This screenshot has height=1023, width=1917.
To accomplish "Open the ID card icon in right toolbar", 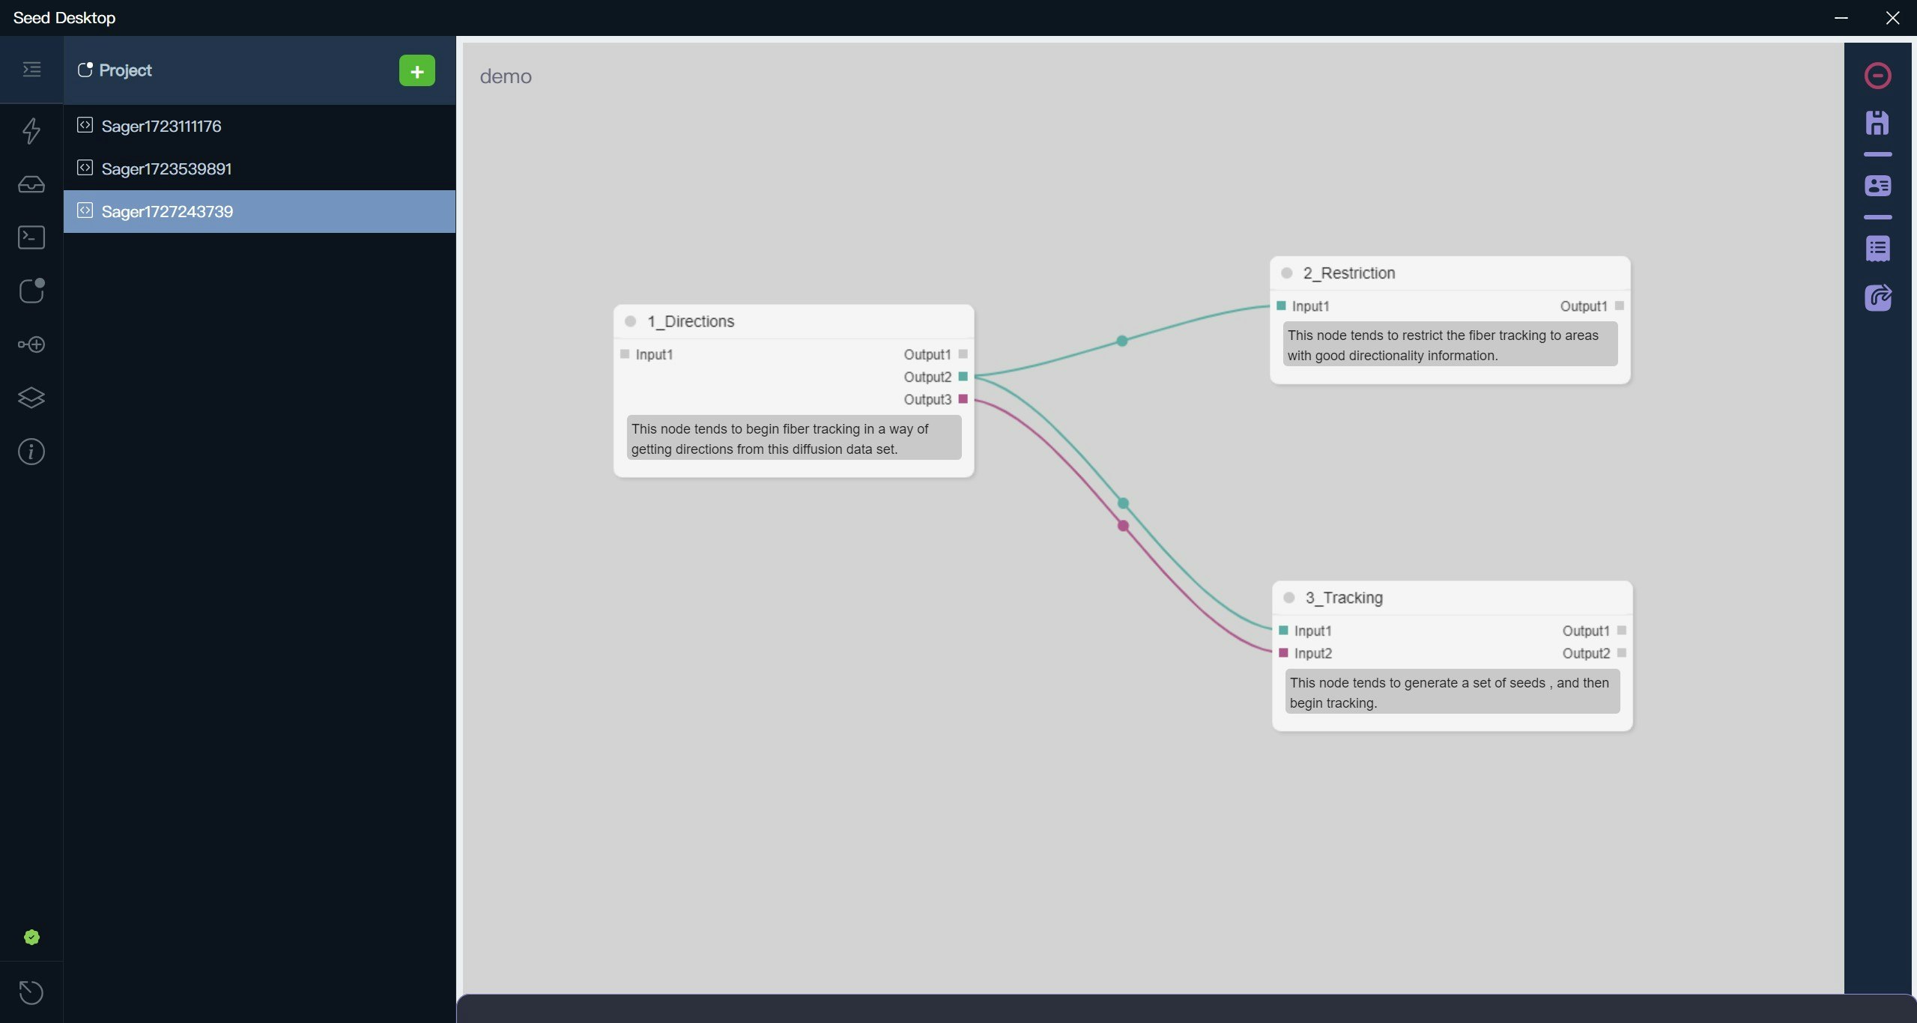I will pyautogui.click(x=1877, y=186).
